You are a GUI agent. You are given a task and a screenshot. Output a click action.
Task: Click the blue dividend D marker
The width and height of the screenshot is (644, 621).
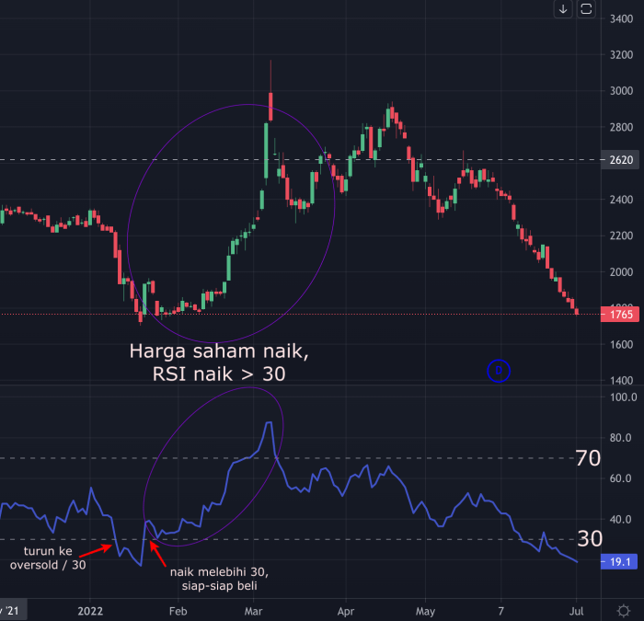pos(499,371)
